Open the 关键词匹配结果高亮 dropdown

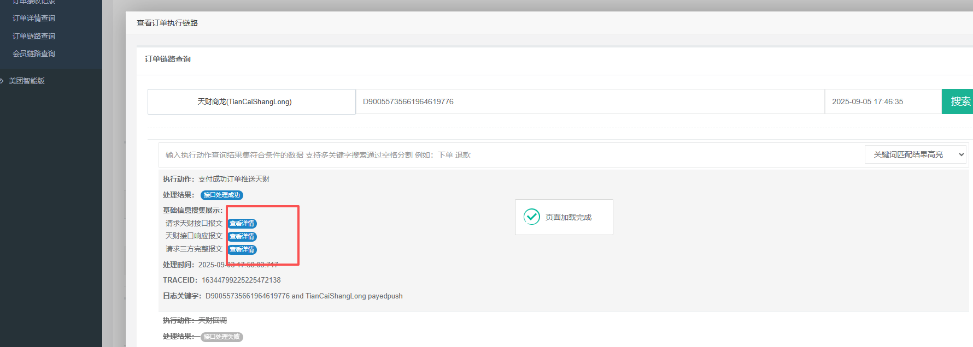point(915,154)
